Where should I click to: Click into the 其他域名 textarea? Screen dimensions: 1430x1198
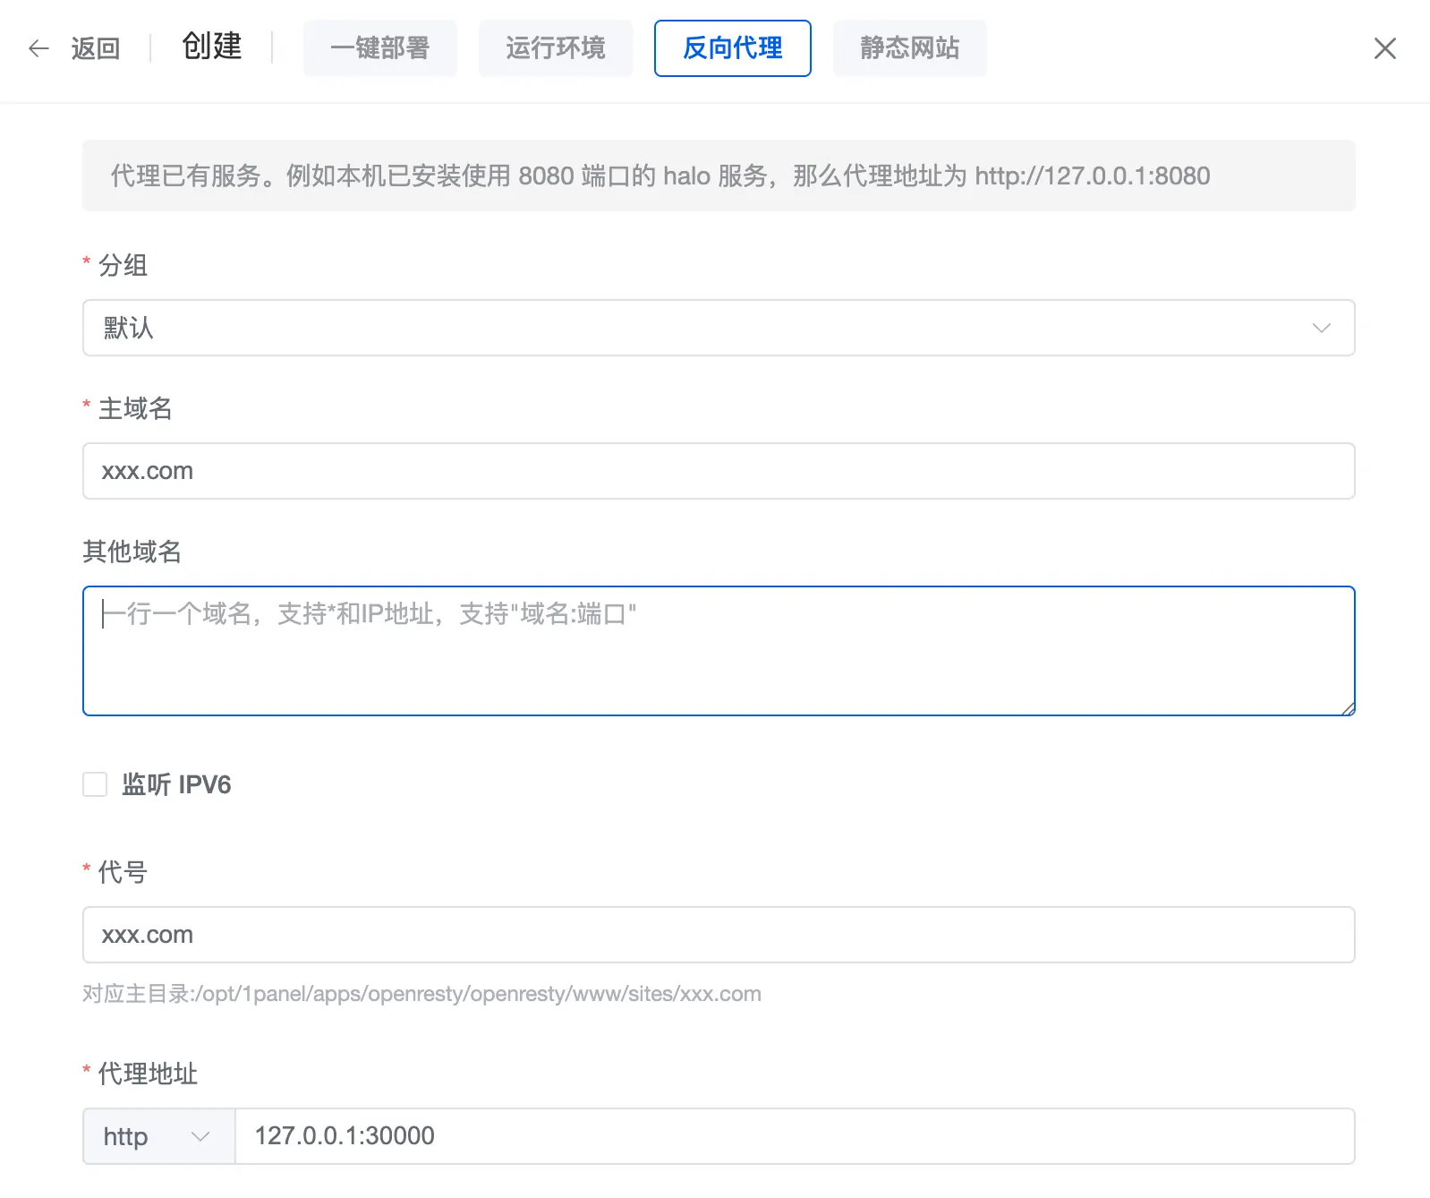(719, 651)
